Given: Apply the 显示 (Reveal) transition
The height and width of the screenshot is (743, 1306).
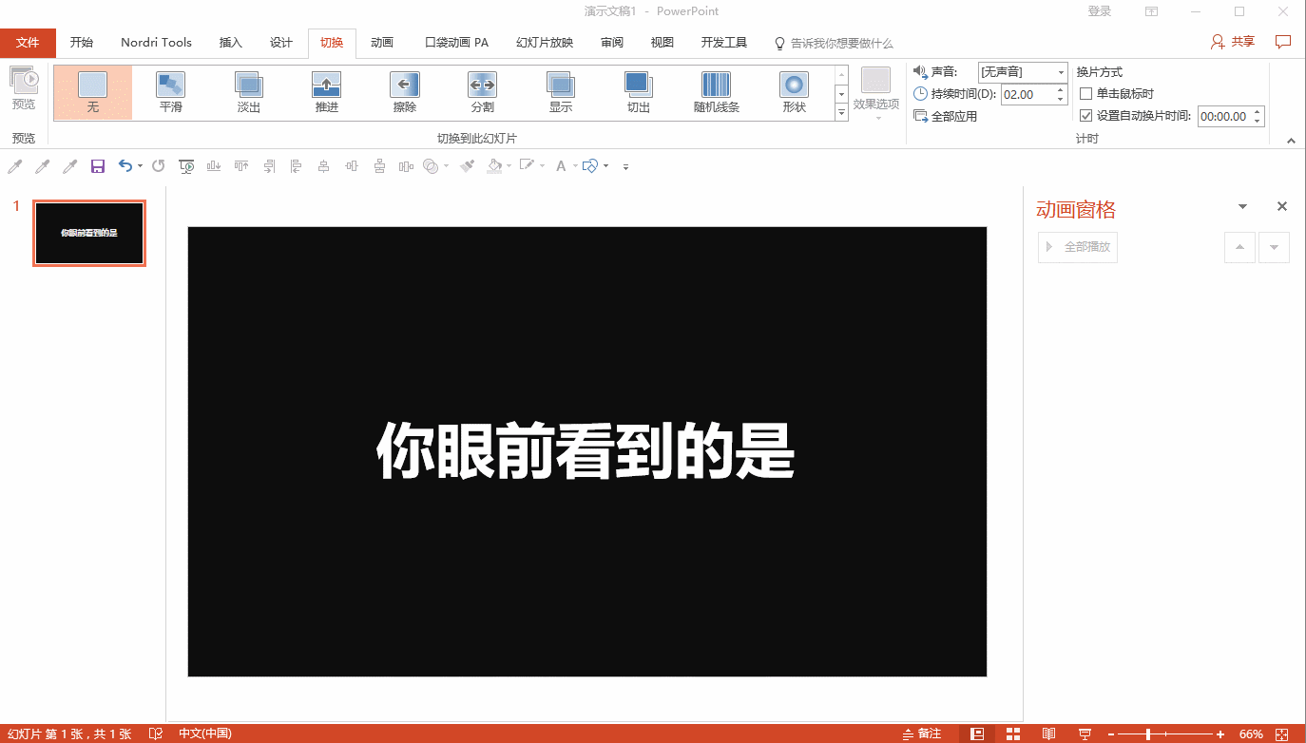Looking at the screenshot, I should pos(561,92).
